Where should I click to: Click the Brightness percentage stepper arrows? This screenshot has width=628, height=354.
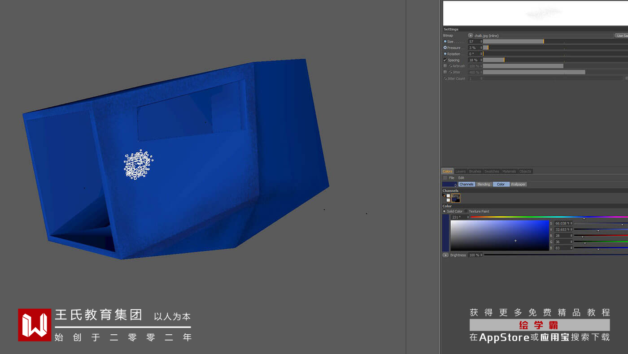click(x=481, y=255)
